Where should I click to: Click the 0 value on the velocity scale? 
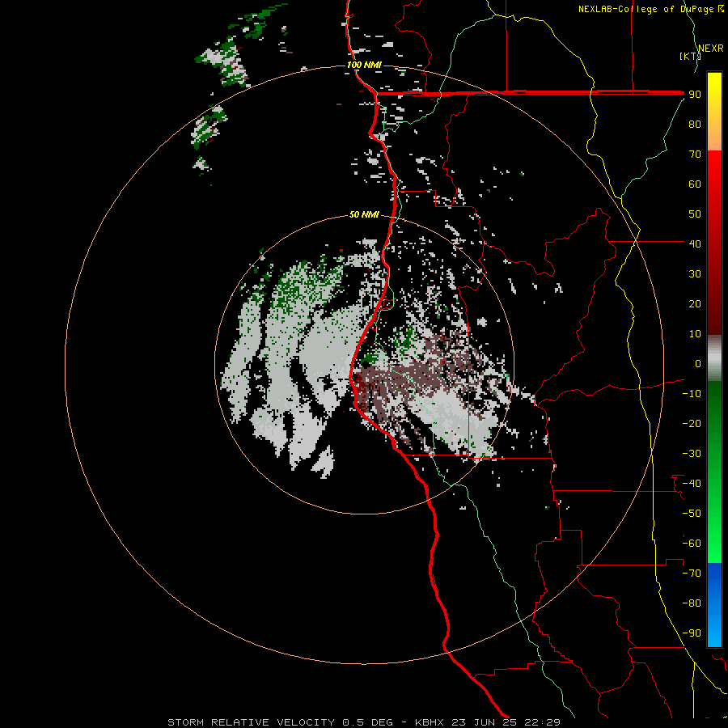pyautogui.click(x=698, y=363)
